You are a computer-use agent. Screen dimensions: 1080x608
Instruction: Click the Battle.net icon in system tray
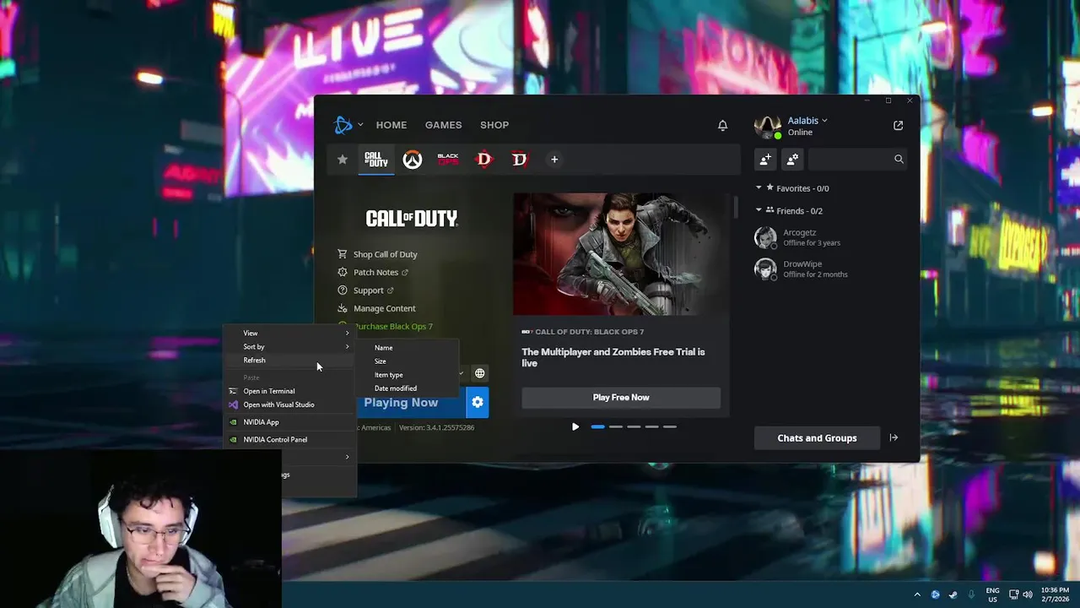[x=935, y=594]
